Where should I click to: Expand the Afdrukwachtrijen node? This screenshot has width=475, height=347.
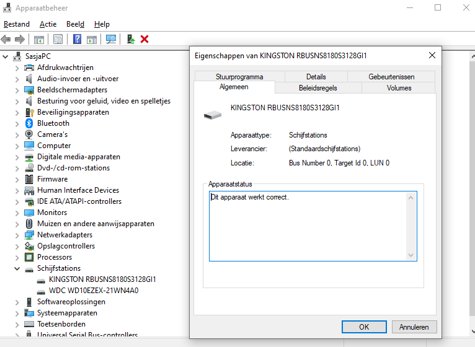point(17,68)
